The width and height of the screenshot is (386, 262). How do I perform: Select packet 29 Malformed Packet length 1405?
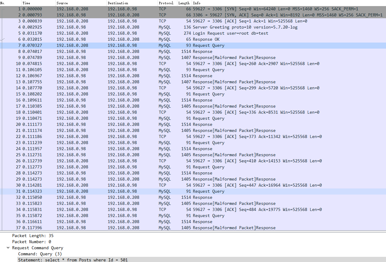coord(193,179)
